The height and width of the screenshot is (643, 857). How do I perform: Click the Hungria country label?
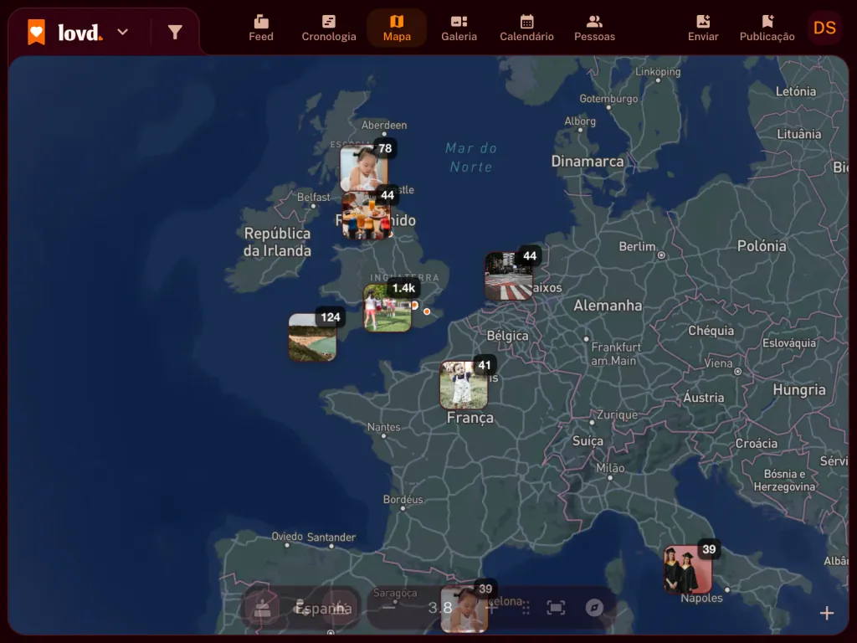pos(799,390)
